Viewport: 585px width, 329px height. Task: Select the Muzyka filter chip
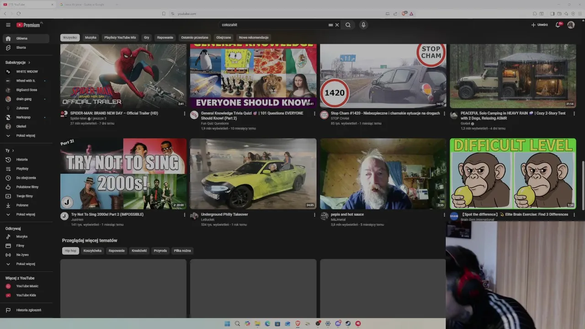pos(90,37)
